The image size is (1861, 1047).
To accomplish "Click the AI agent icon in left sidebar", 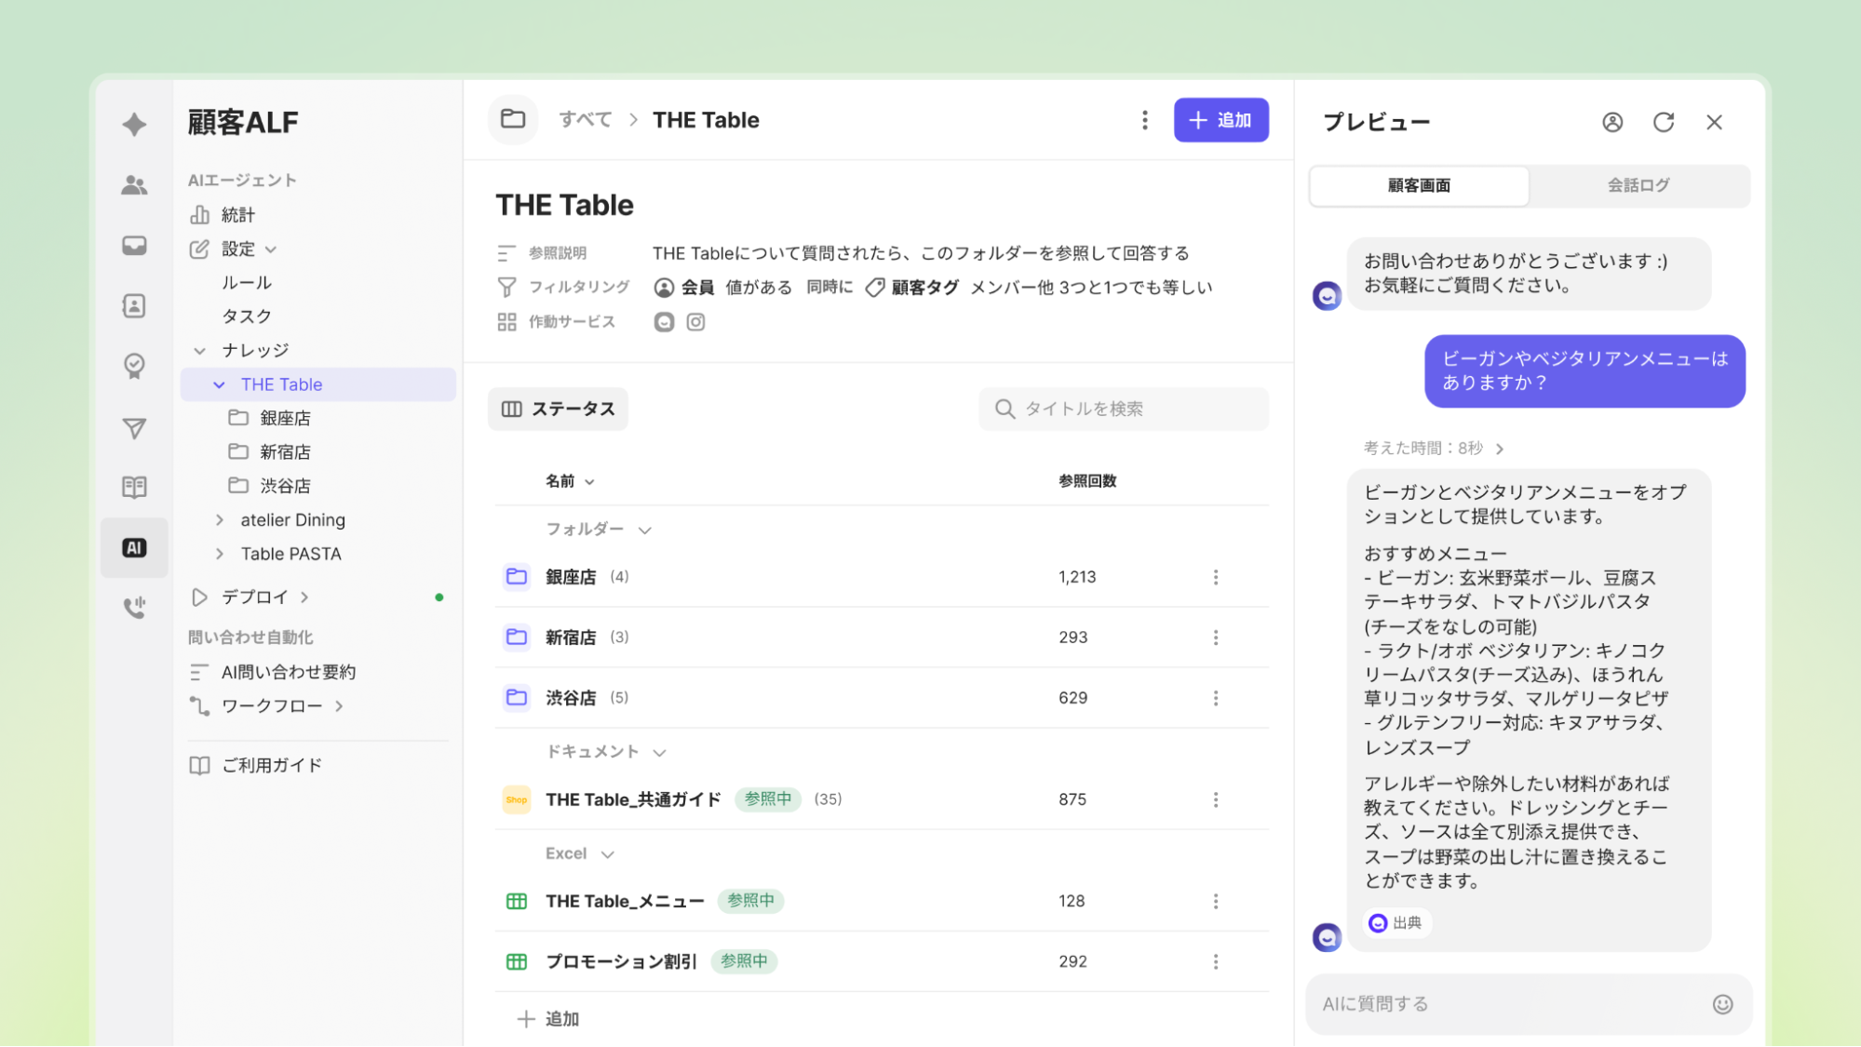I will [134, 547].
